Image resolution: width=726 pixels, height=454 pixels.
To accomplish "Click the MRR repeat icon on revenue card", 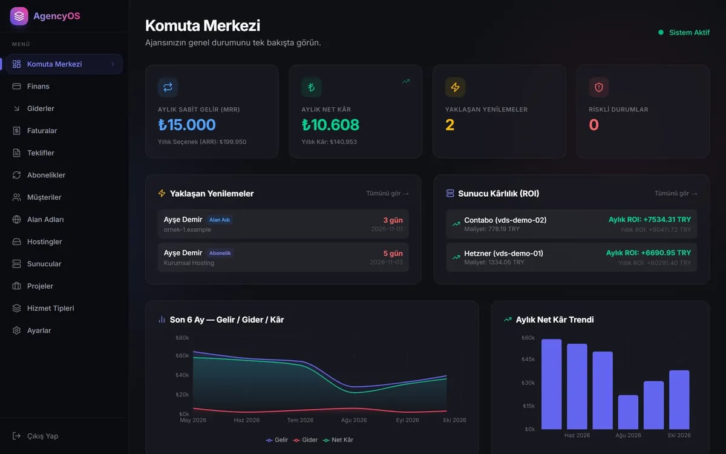I will [x=168, y=87].
